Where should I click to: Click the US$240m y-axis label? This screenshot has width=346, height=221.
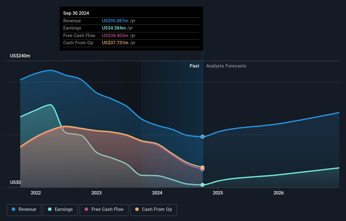click(x=20, y=56)
